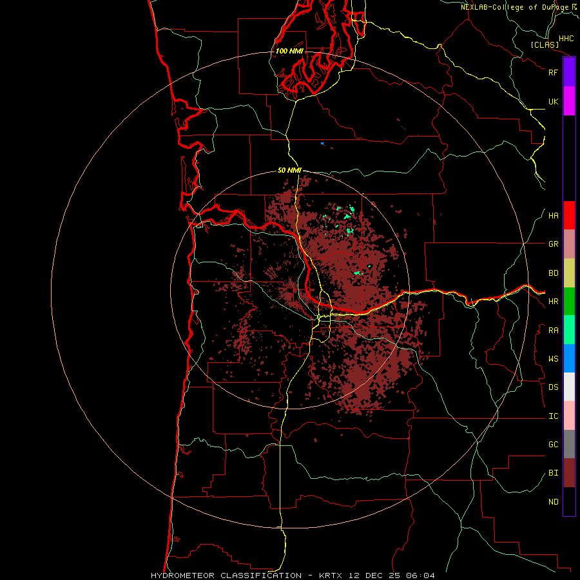This screenshot has height=580, width=580.
Task: Click the HHC product label
Action: click(566, 39)
